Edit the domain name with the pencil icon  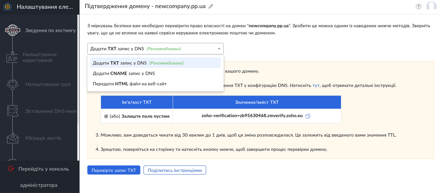click(x=210, y=6)
